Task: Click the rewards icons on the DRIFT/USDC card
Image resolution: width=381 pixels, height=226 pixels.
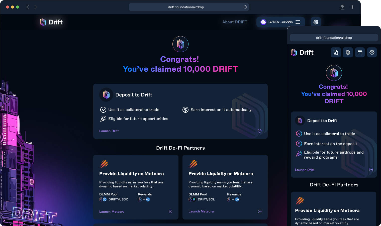Action: [144, 199]
